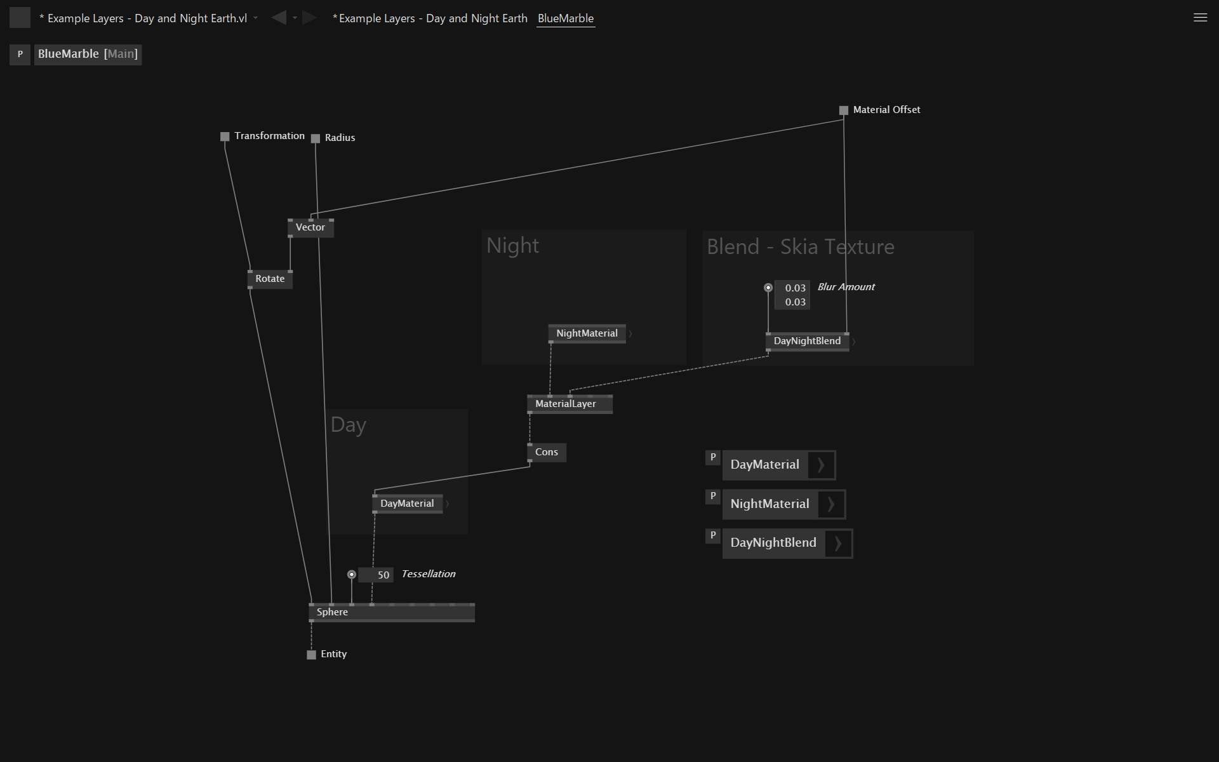The image size is (1219, 762).
Task: Click the Tessellation value field showing 50
Action: [376, 575]
